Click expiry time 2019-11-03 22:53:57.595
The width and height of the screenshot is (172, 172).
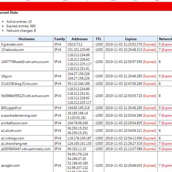coord(124,62)
